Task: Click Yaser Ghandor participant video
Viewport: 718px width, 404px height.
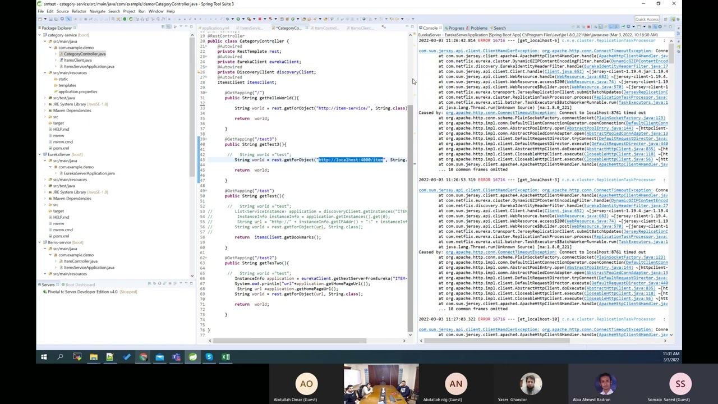Action: (x=531, y=384)
